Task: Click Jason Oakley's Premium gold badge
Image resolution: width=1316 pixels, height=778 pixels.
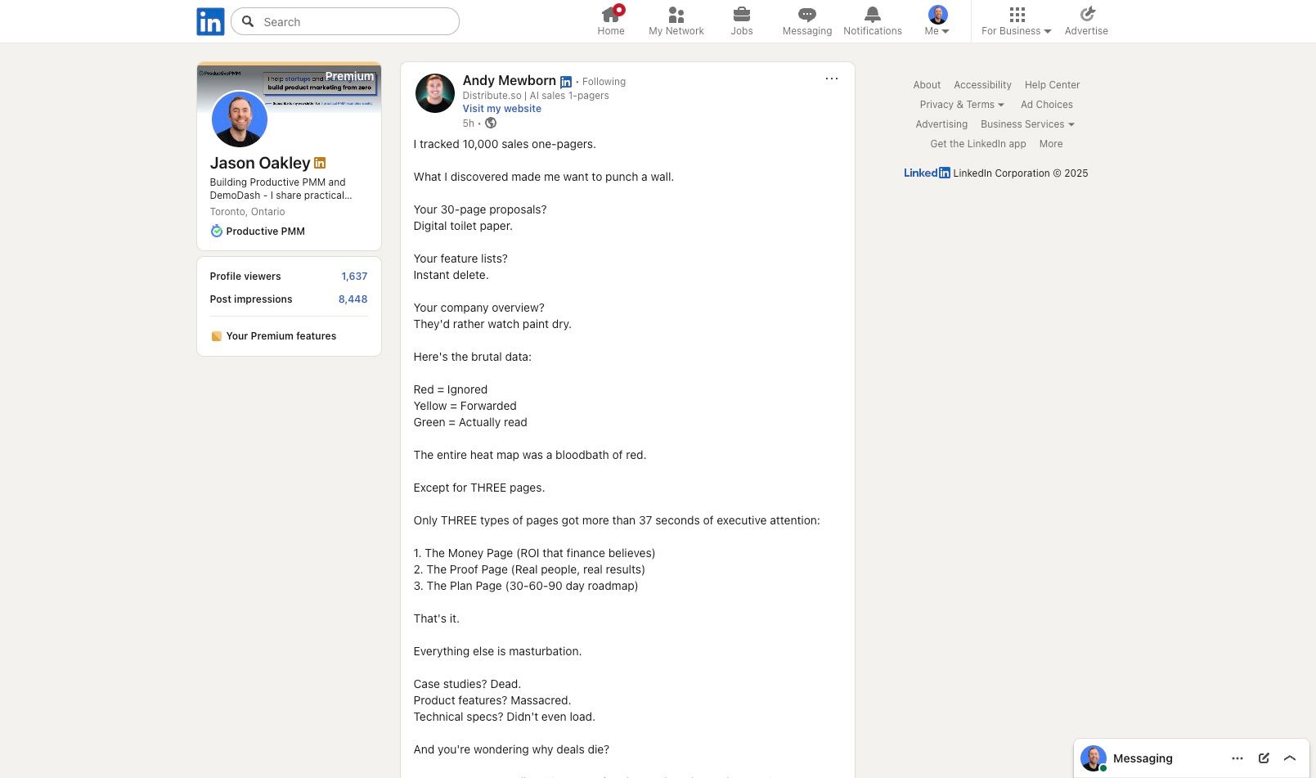Action: click(x=320, y=163)
